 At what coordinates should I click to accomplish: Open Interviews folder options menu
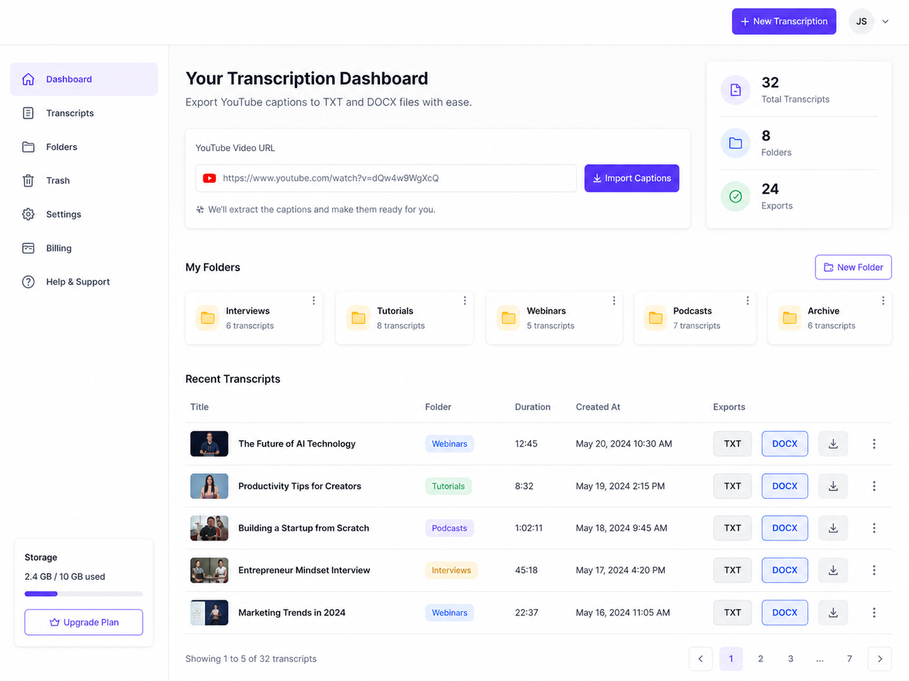pos(313,301)
